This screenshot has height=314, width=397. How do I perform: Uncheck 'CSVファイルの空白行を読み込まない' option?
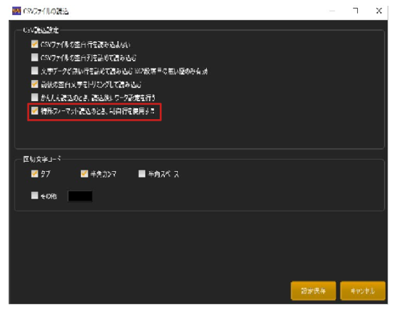35,44
